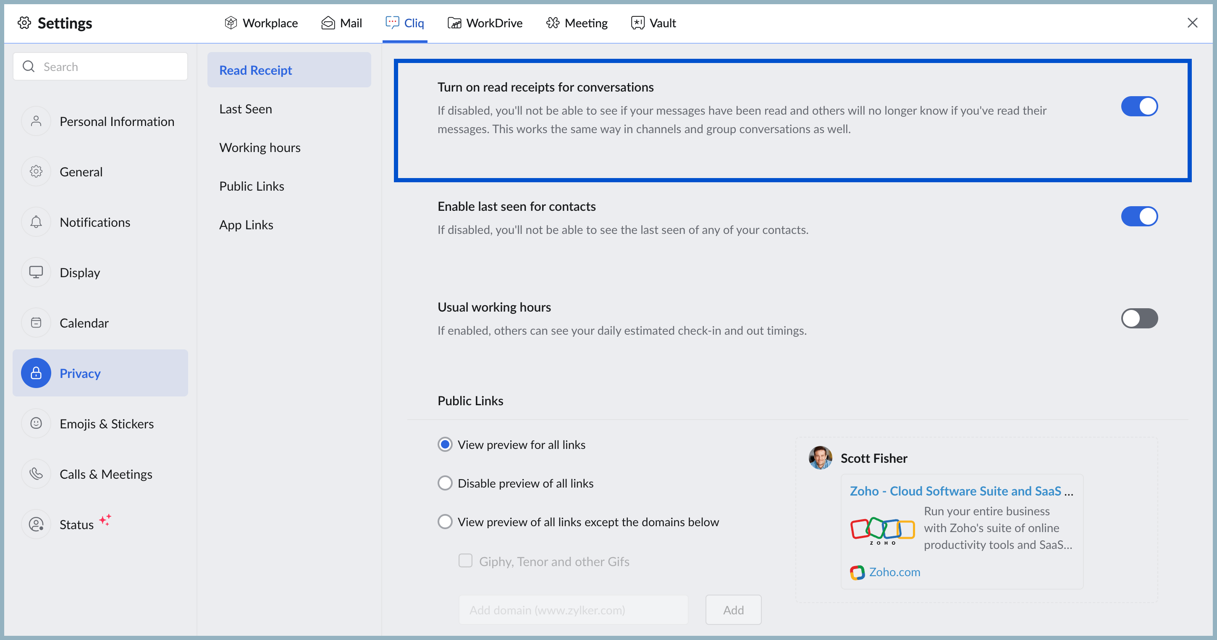The height and width of the screenshot is (640, 1217).
Task: Open the Calendar sidebar icon
Action: (36, 323)
